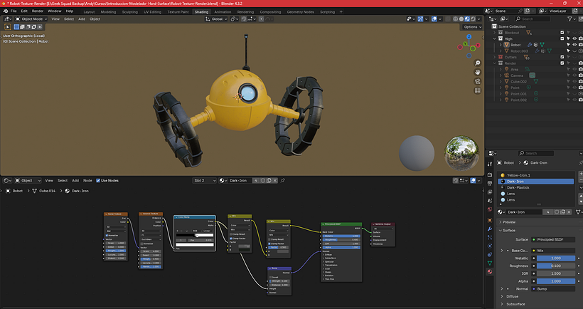Toggle exclude checkbox for Cutters collection

562,58
